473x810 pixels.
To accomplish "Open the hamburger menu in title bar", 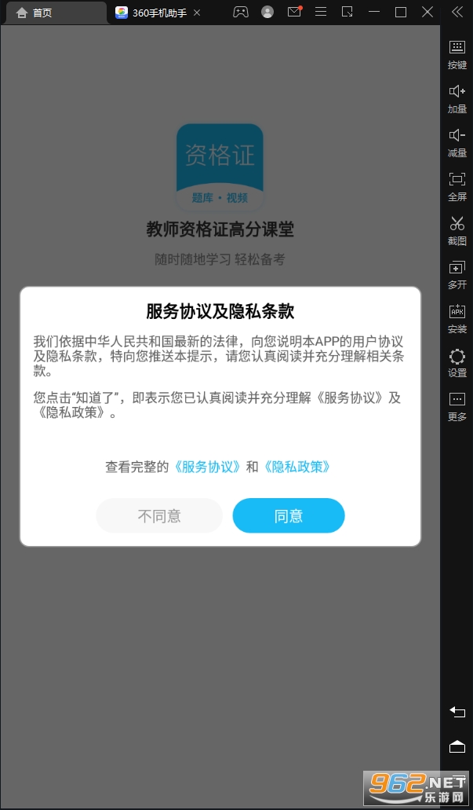I will (321, 12).
